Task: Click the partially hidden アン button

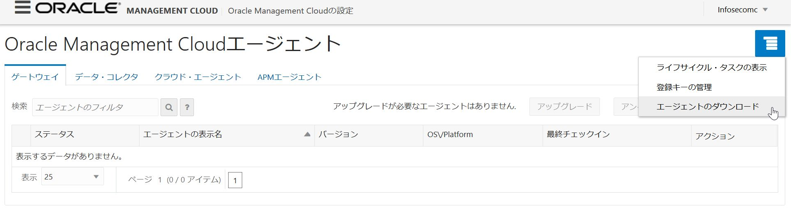Action: click(626, 107)
